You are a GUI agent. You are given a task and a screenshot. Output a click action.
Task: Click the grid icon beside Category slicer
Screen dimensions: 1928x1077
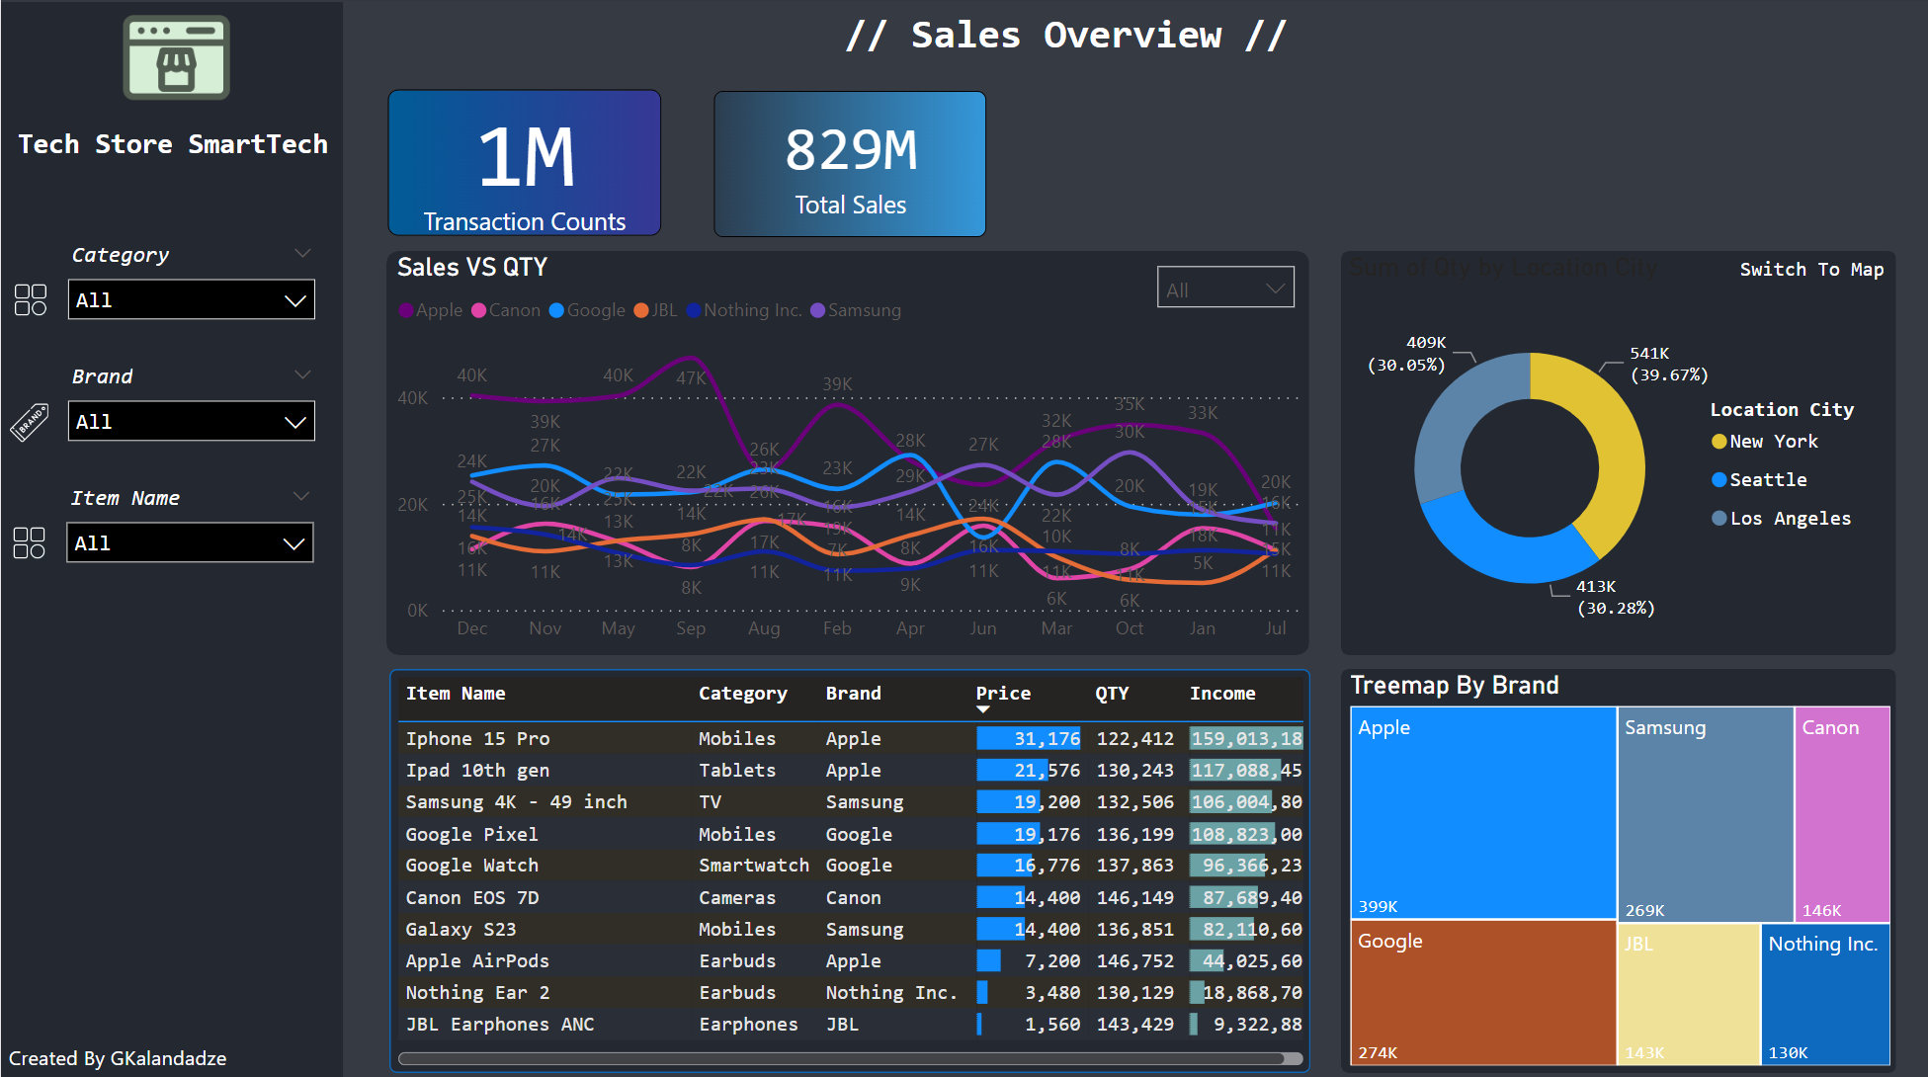coord(30,299)
